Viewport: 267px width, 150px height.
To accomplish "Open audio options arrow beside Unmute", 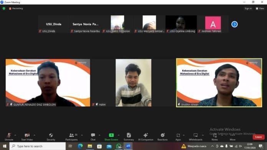I will (15, 135).
